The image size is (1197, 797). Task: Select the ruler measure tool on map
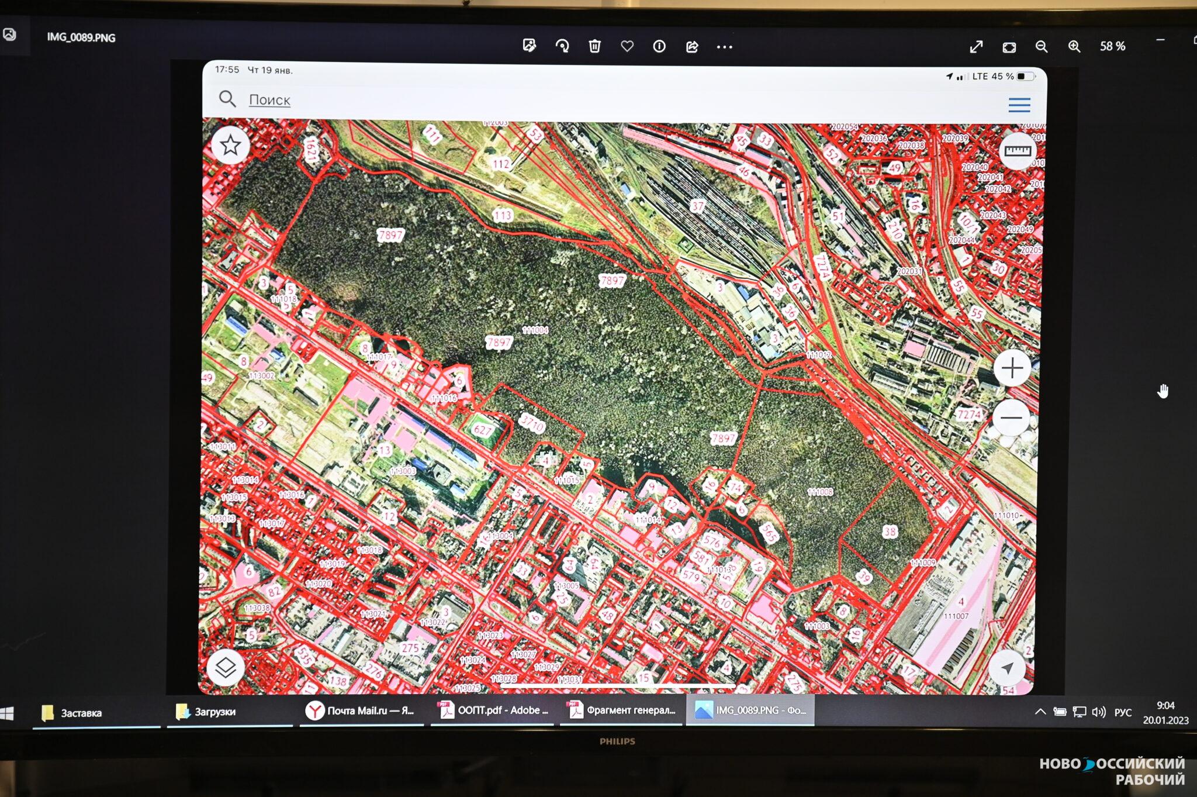(x=1017, y=151)
